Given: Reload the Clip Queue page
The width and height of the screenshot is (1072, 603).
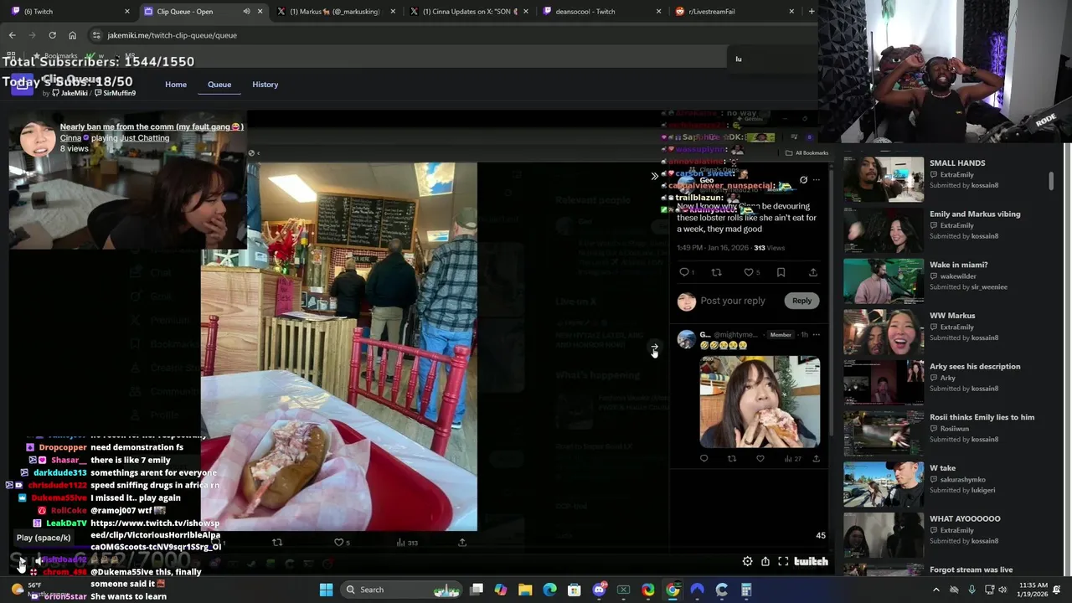Looking at the screenshot, I should pyautogui.click(x=52, y=35).
